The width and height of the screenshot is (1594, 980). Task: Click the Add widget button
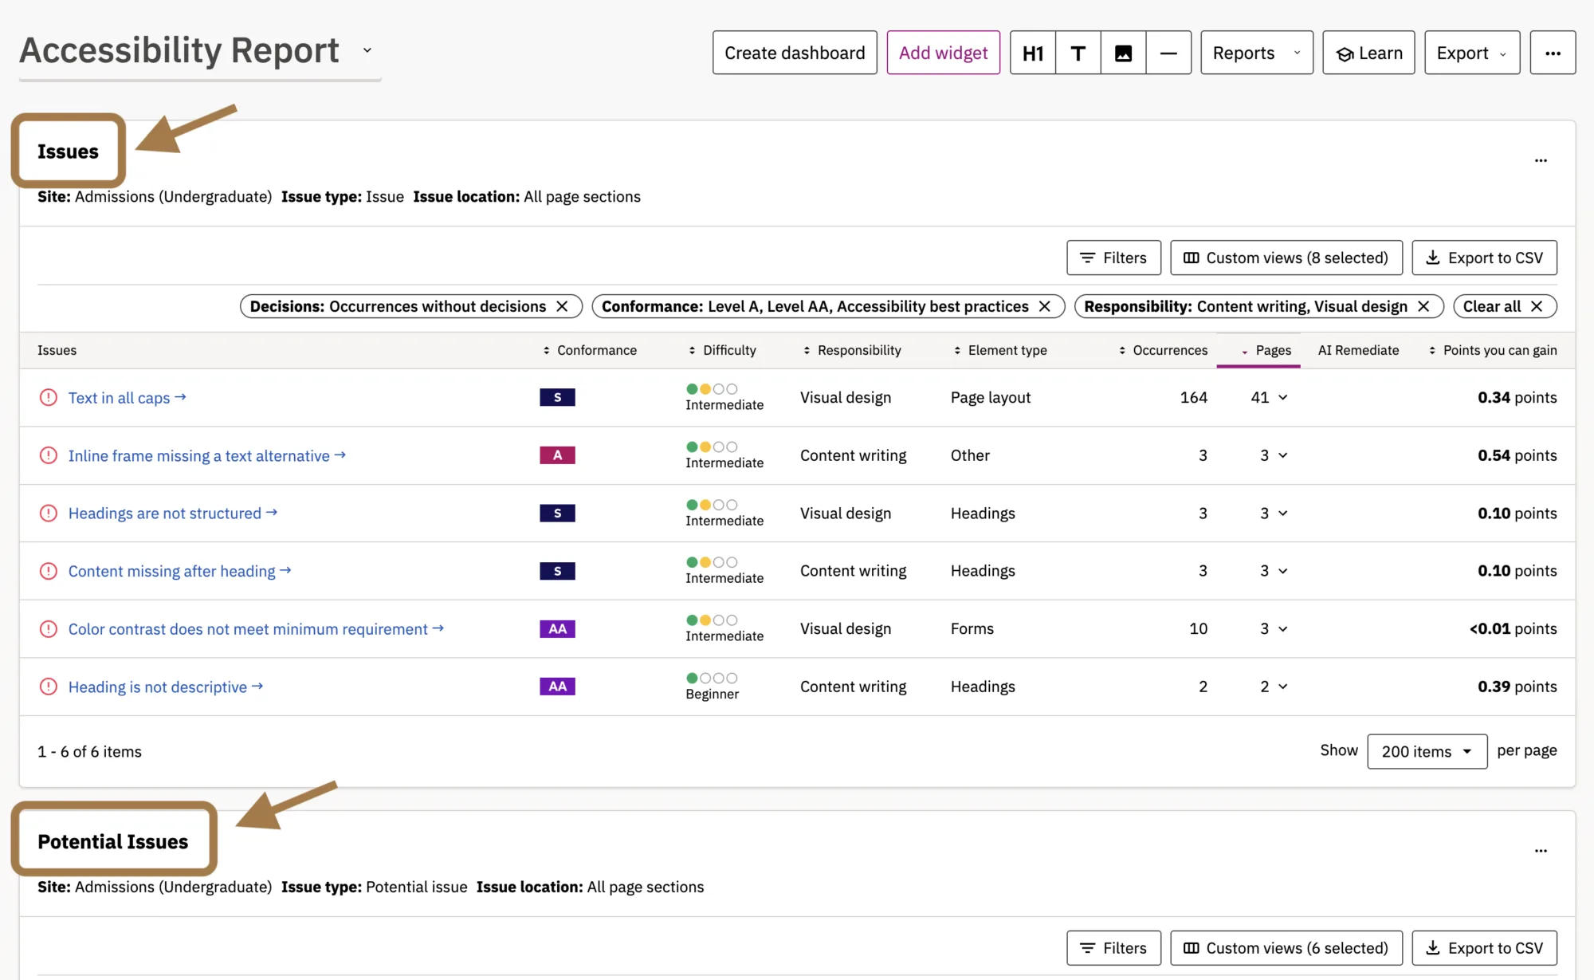[943, 53]
